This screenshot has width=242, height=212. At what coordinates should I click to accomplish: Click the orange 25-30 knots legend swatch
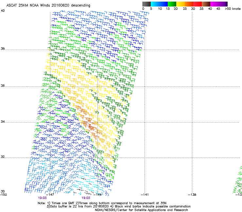tap(189, 4)
